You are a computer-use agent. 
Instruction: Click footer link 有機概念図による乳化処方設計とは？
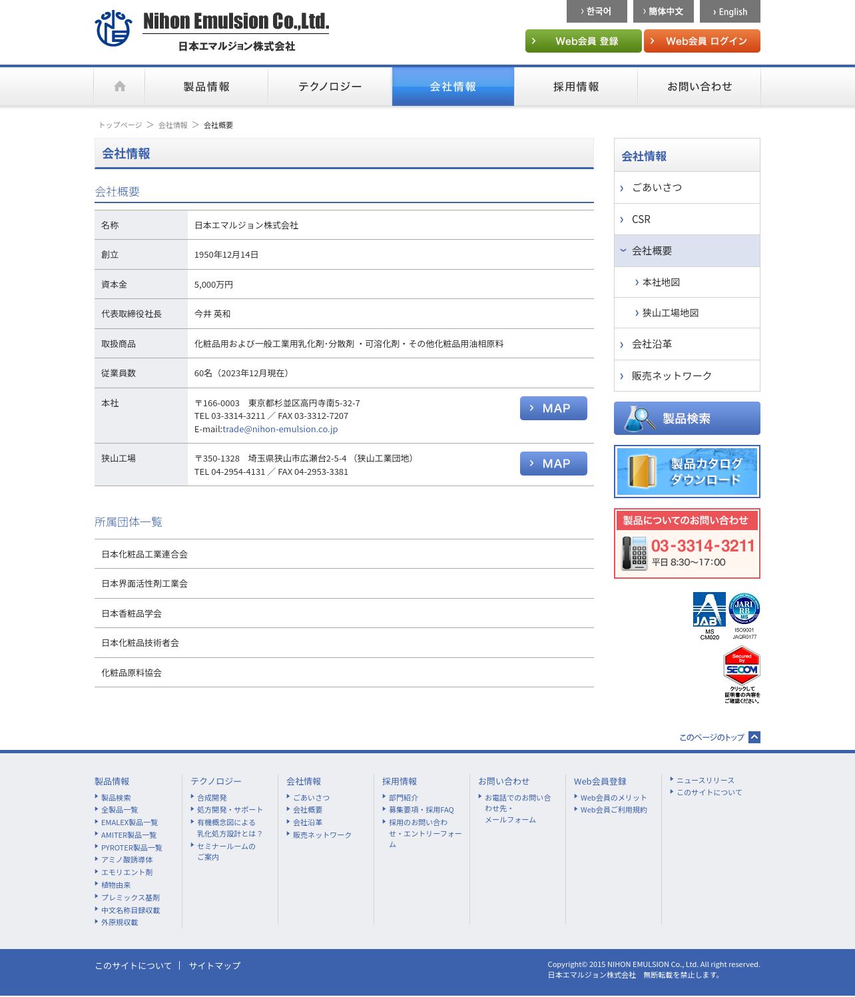point(230,828)
